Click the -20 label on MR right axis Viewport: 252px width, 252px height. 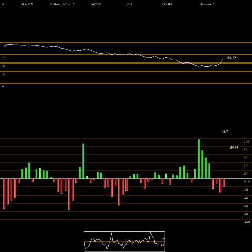click(246, 190)
